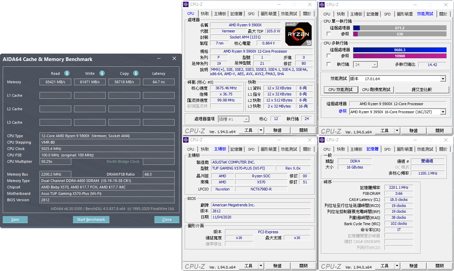Switch to 主機板 tab in CPU-Z memory window
The height and width of the screenshot is (271, 454).
tap(356, 149)
